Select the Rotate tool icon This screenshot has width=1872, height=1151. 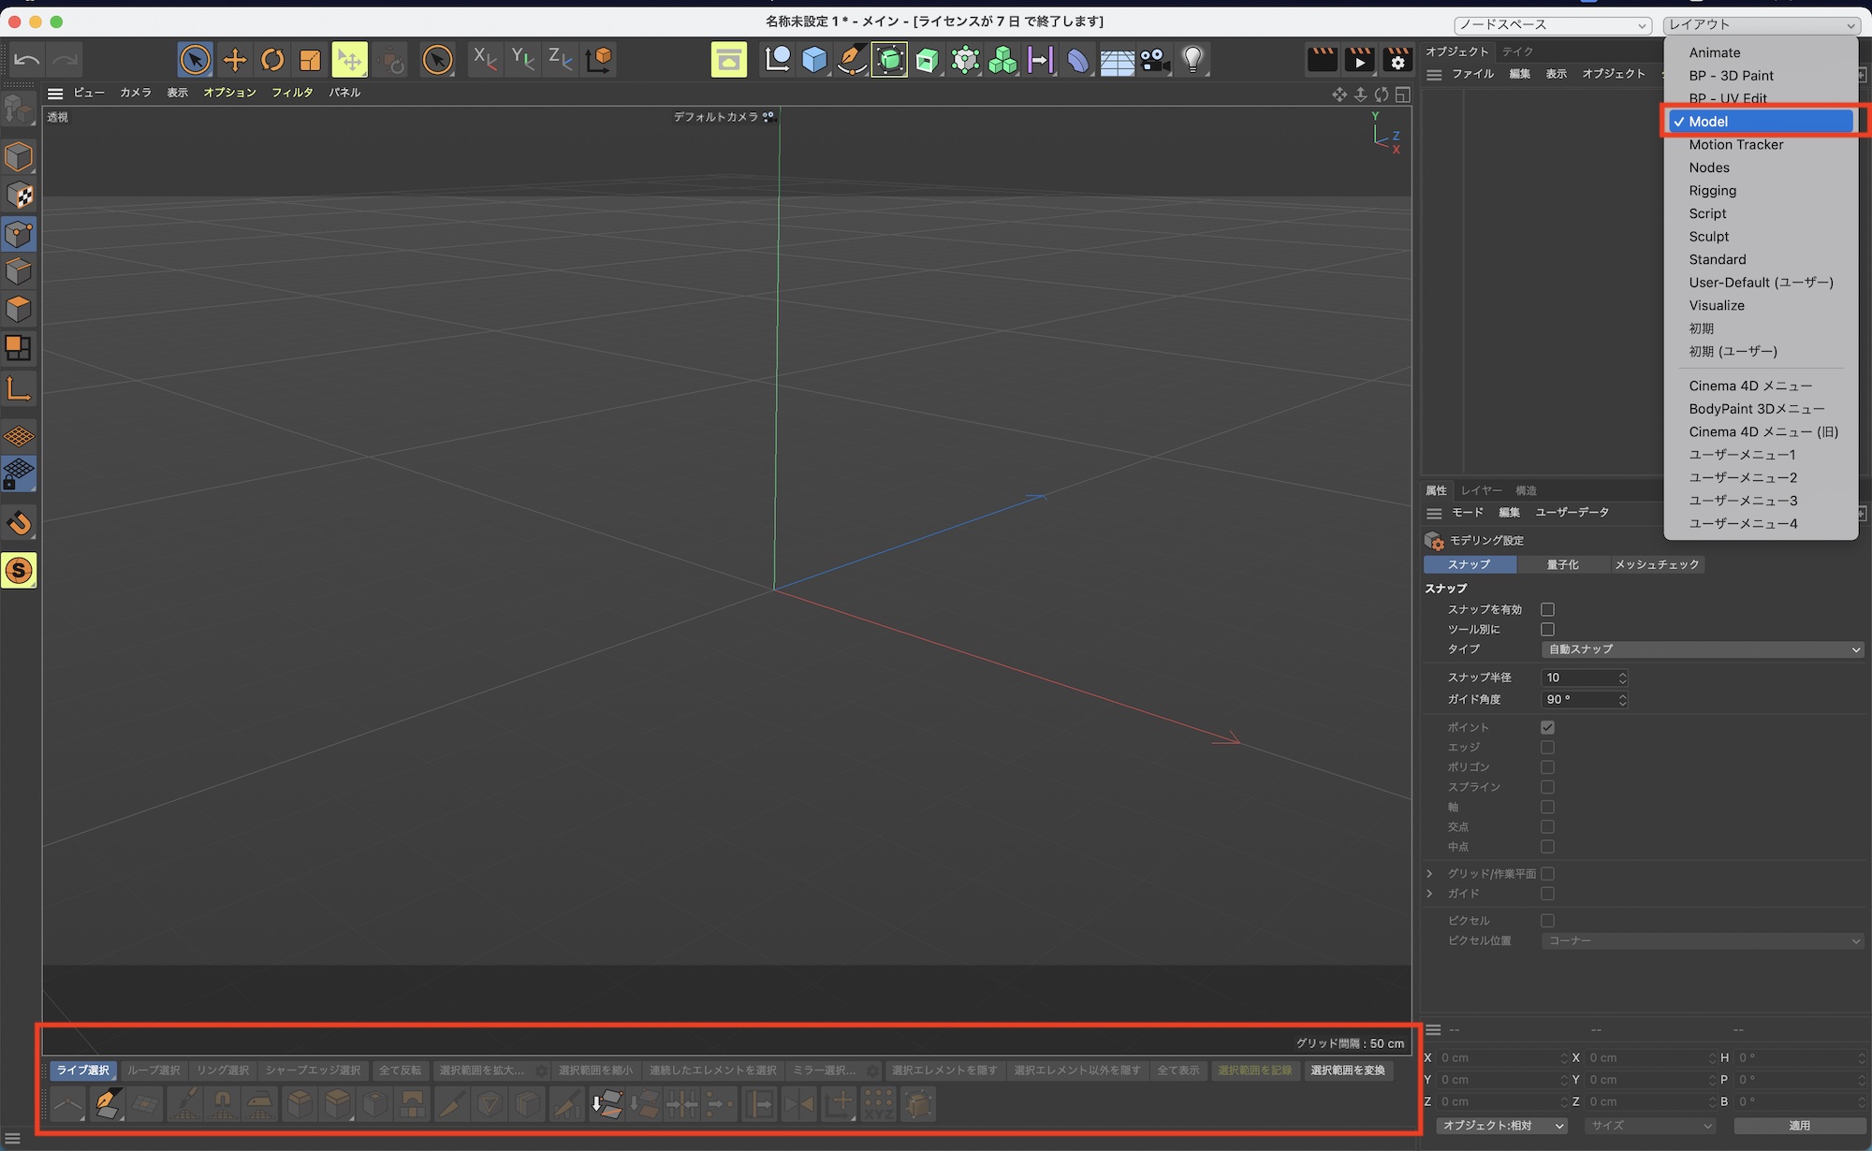(272, 61)
